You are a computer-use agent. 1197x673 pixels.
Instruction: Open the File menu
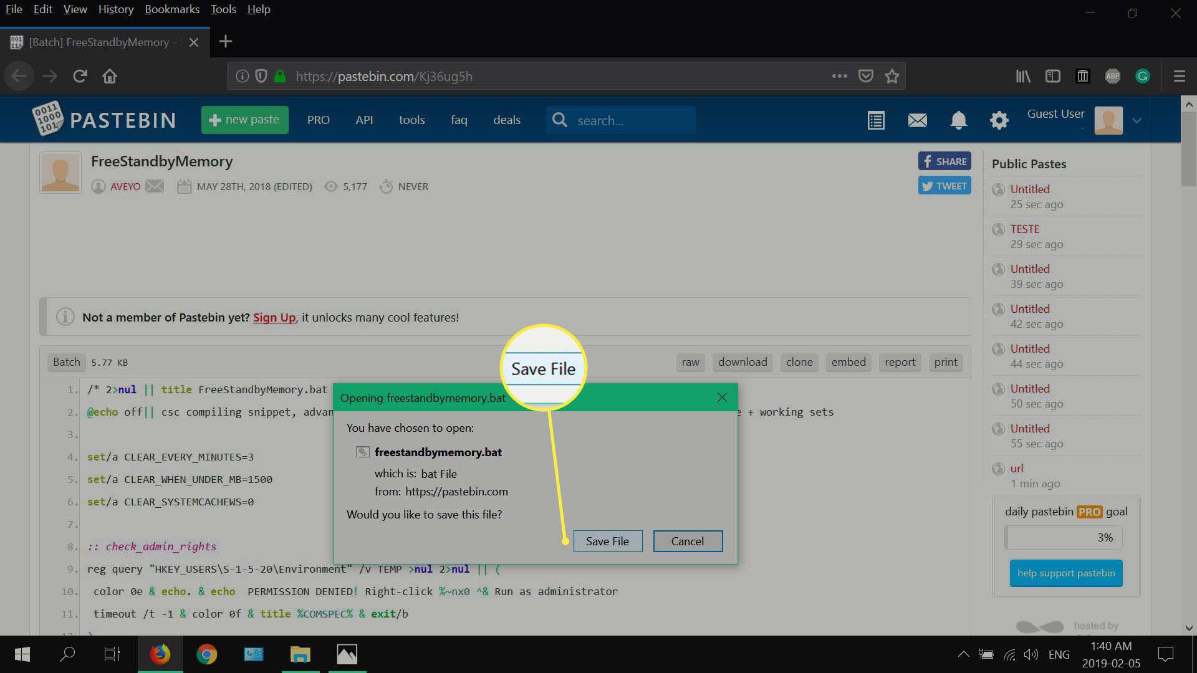coord(14,9)
